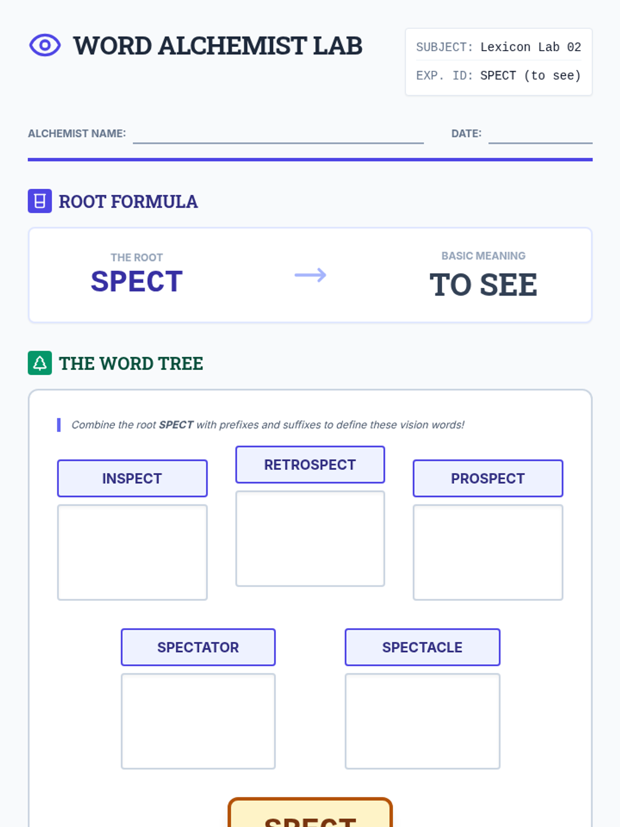The image size is (620, 827).
Task: Click the Word Tree green tree icon
Action: click(x=40, y=363)
